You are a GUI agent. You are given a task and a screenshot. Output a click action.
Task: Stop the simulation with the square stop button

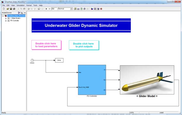tap(50, 9)
